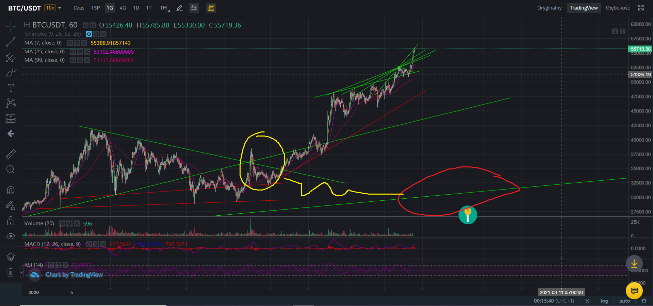The height and width of the screenshot is (306, 653).
Task: Click the trash icon to remove drawings
Action: [11, 272]
